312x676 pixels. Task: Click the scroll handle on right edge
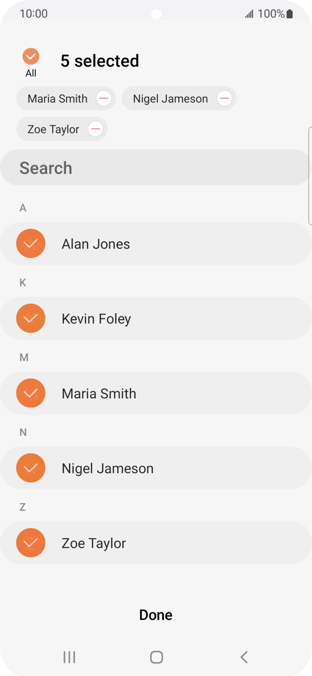(310, 175)
